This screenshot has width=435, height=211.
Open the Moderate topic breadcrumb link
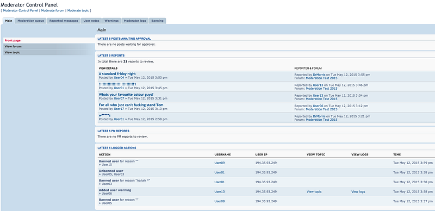(78, 10)
